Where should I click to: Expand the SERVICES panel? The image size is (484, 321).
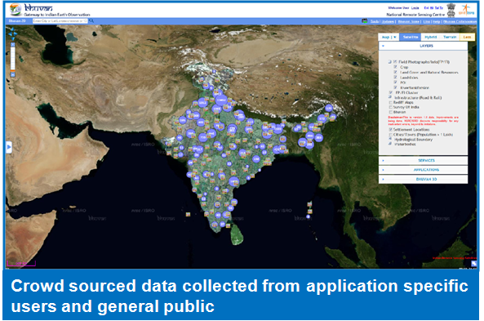pyautogui.click(x=423, y=160)
